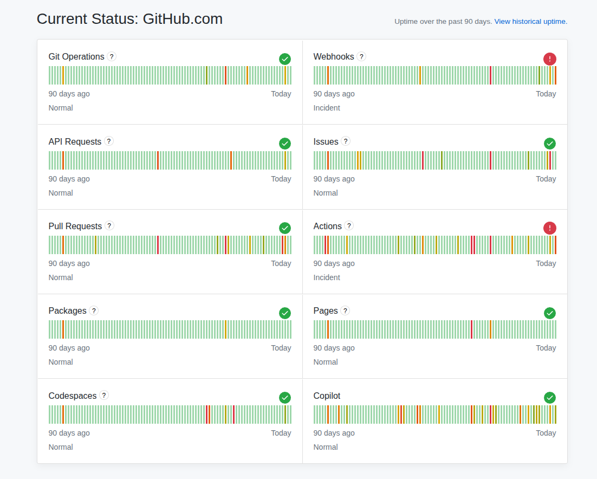This screenshot has height=479, width=597.
Task: Click the Git Operations help question mark
Action: [x=112, y=57]
